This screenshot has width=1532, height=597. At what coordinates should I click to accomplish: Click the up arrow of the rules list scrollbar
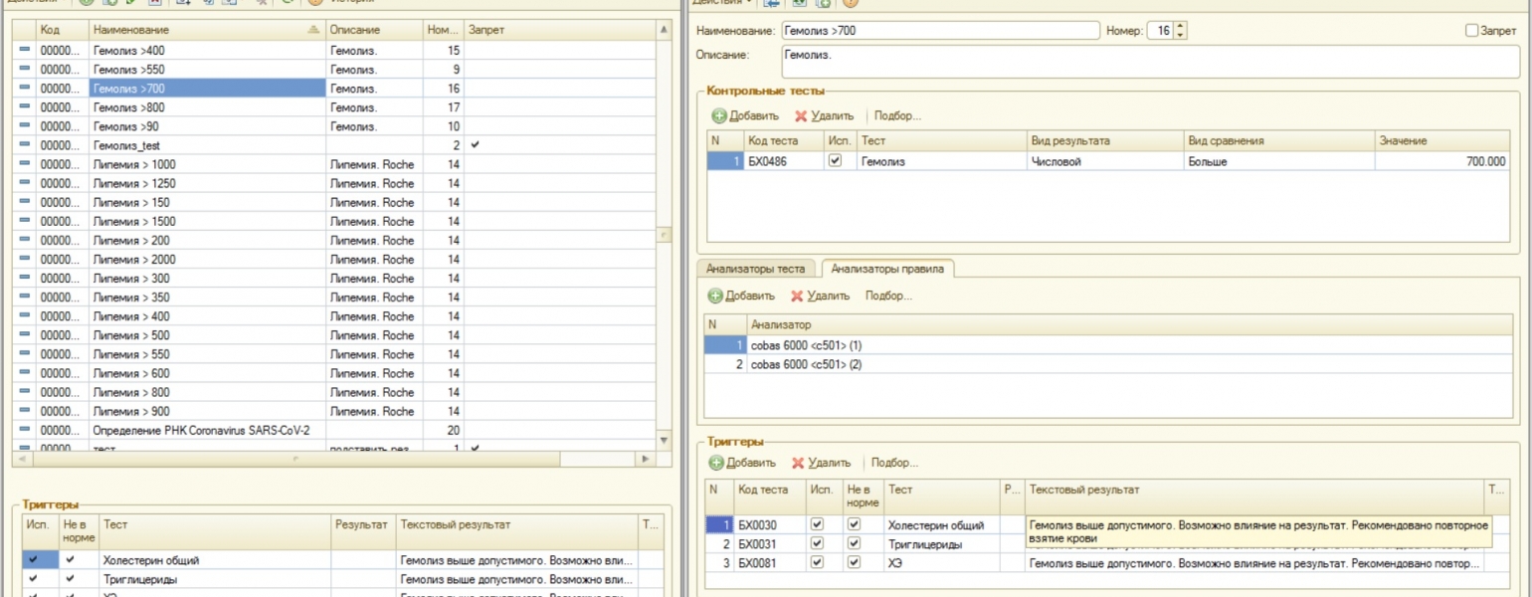click(665, 31)
